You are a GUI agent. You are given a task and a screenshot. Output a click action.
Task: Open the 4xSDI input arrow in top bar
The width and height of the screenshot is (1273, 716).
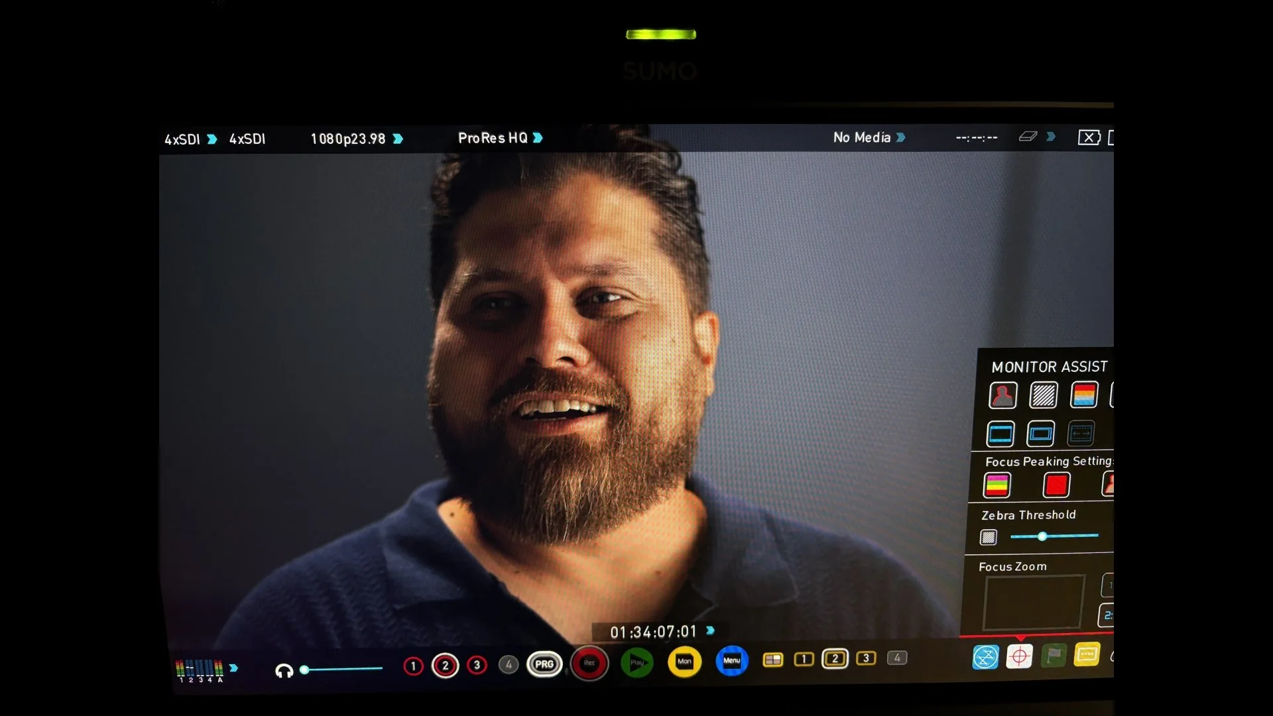pos(212,139)
